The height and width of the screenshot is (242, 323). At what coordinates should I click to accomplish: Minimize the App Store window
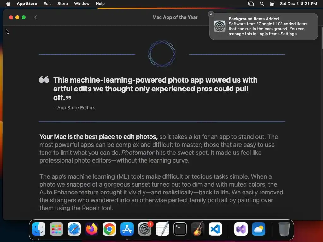point(17,17)
